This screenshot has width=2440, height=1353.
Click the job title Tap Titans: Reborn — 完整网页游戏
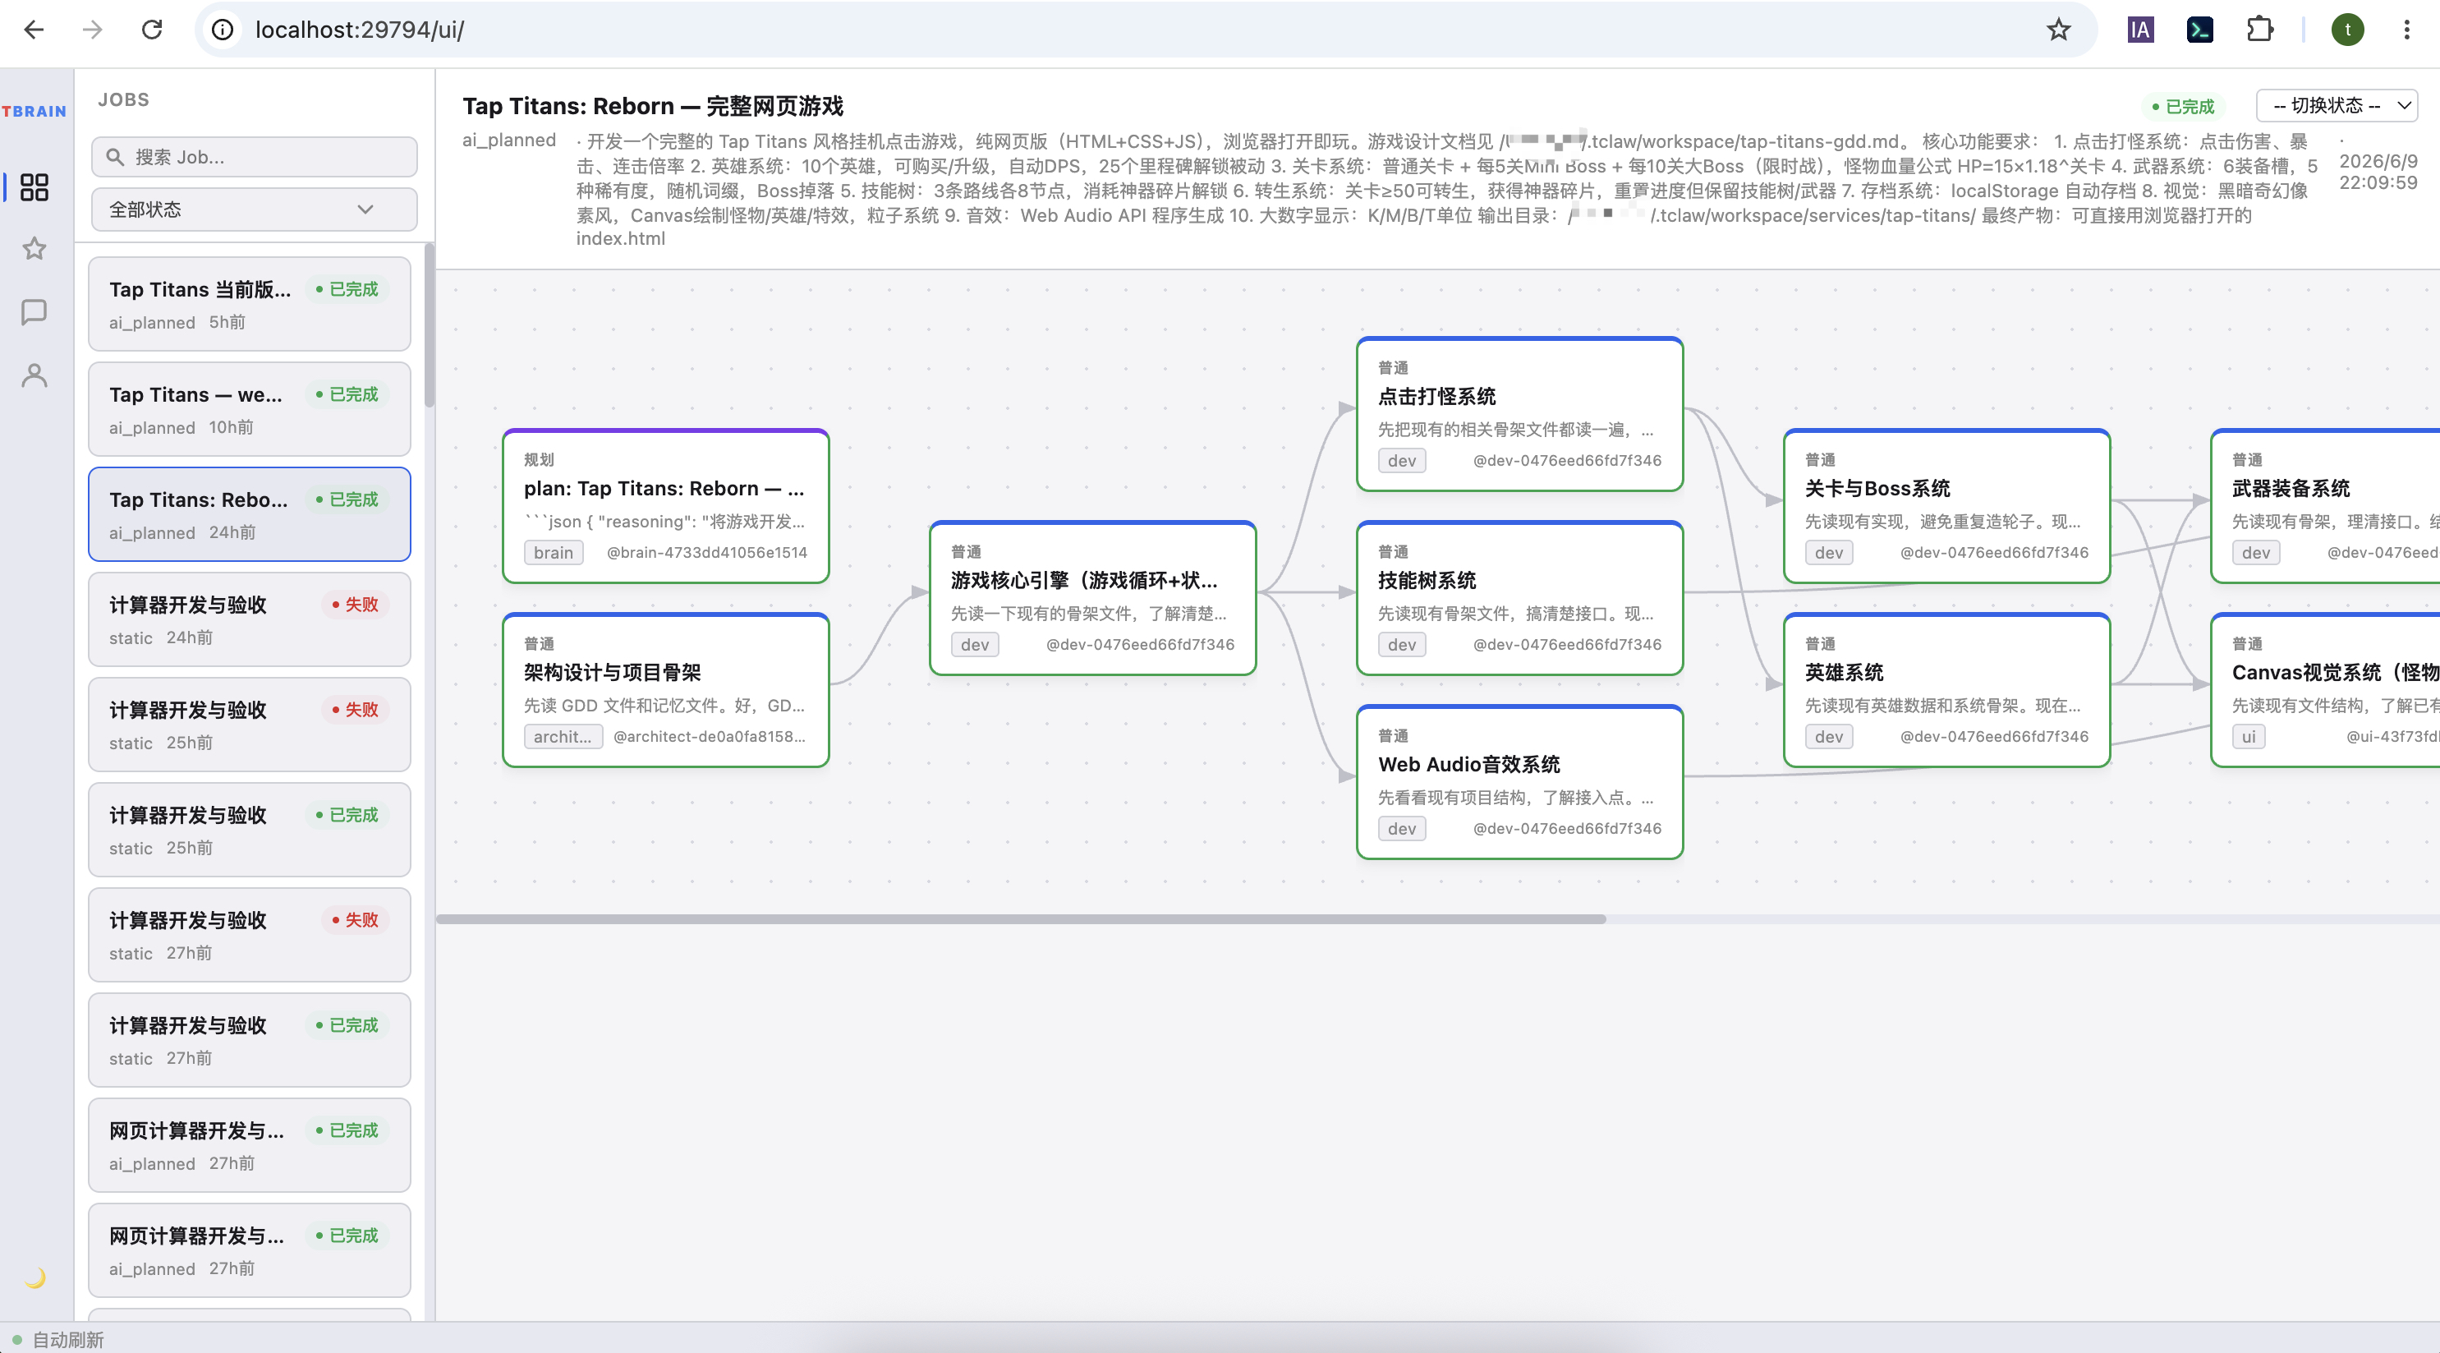point(653,106)
